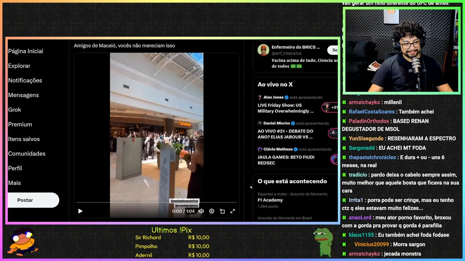Click tweet text Amigos de Maceió
Image resolution: width=465 pixels, height=261 pixels.
(x=124, y=46)
